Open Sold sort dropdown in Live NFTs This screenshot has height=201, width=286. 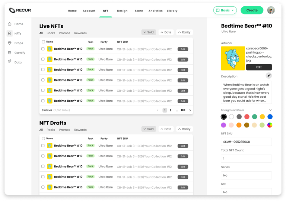[149, 32]
